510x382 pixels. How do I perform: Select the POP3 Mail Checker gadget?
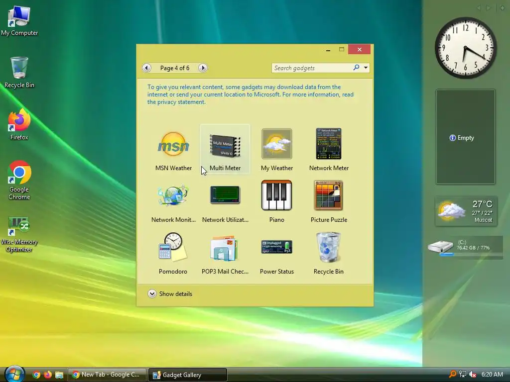click(x=225, y=253)
